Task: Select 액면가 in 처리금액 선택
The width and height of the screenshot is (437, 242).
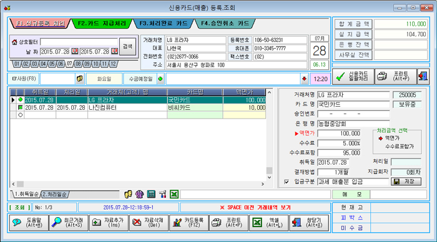Action: 393,138
